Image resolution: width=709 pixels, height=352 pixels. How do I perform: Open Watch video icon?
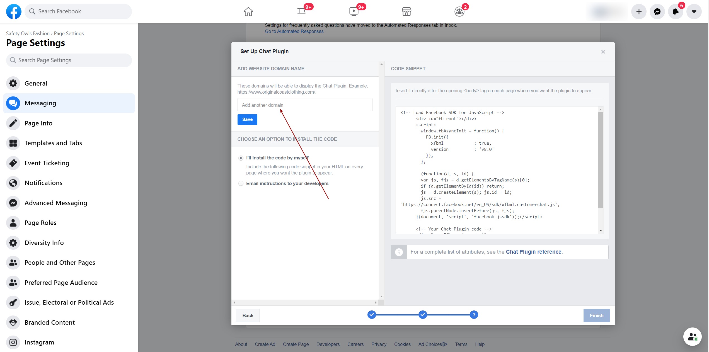(x=354, y=11)
